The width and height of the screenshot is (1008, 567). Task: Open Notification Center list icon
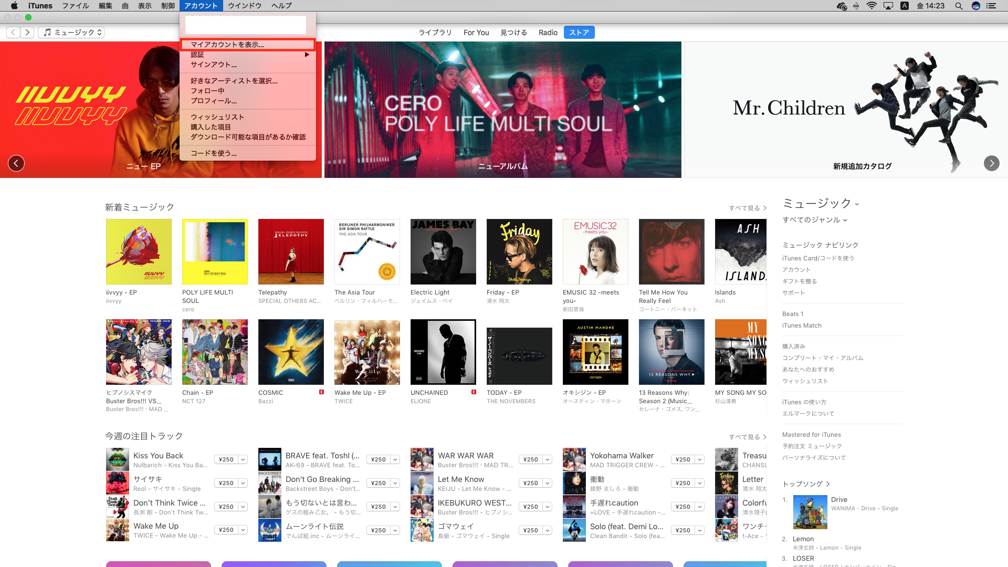[991, 6]
